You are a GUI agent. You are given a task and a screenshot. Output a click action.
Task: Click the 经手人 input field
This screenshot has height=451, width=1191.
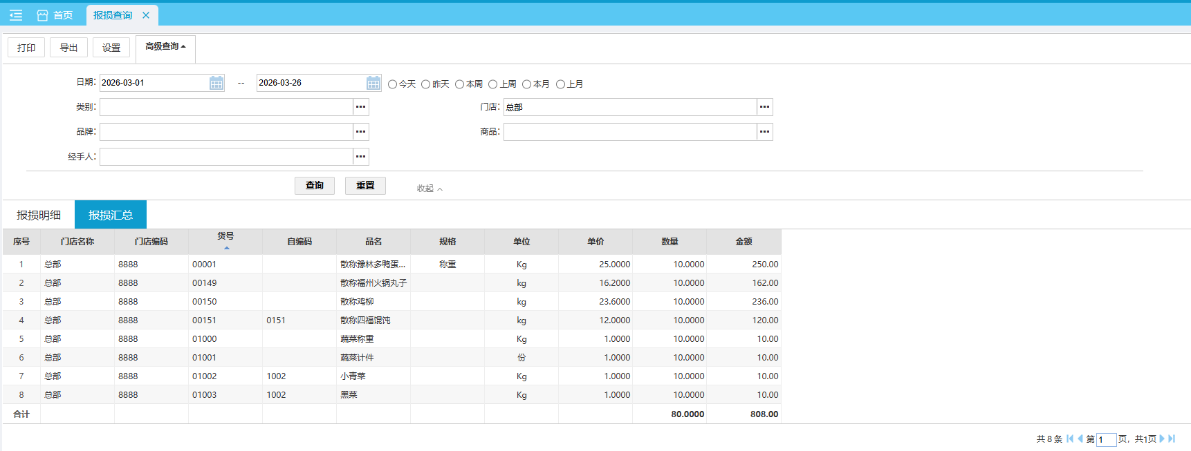pyautogui.click(x=226, y=157)
